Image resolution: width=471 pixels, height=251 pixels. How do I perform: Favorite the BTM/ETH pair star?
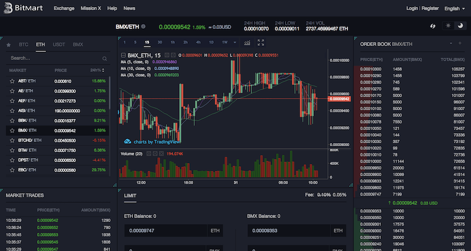(12, 150)
